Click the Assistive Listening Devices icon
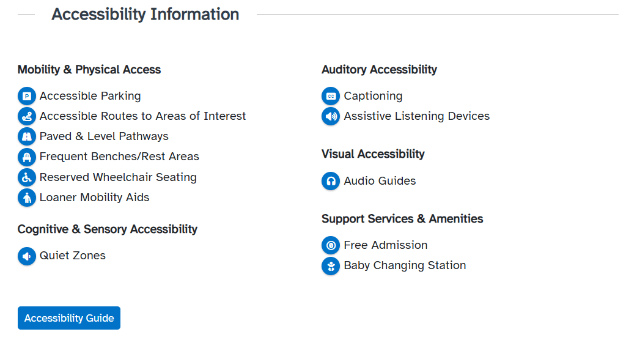The height and width of the screenshot is (340, 637). [x=331, y=117]
